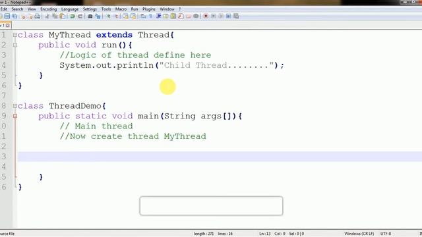Open the Edit menu
Image resolution: width=422 pixels, height=237 pixels.
[x=3, y=9]
